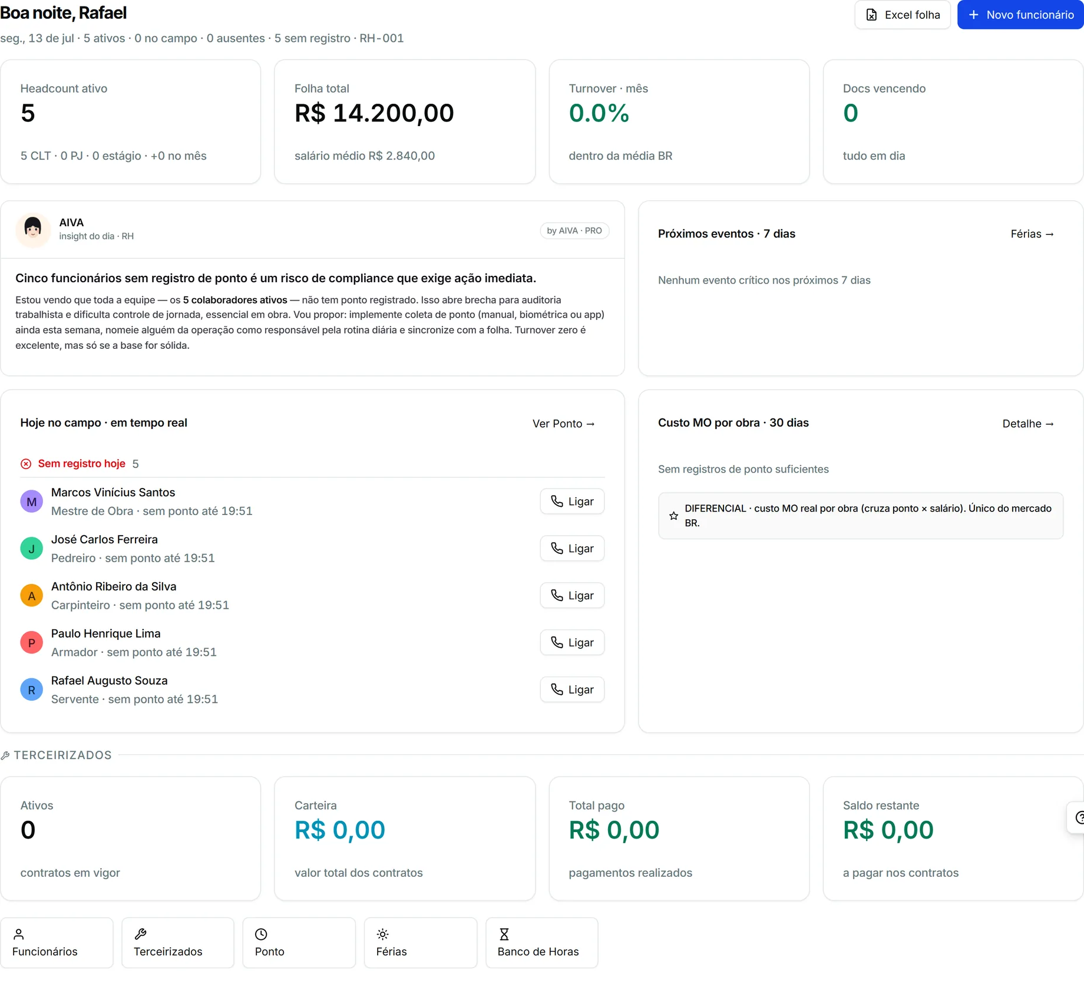Viewport: 1084px width, 1000px height.
Task: Click the Headcount ativo card
Action: pos(131,121)
